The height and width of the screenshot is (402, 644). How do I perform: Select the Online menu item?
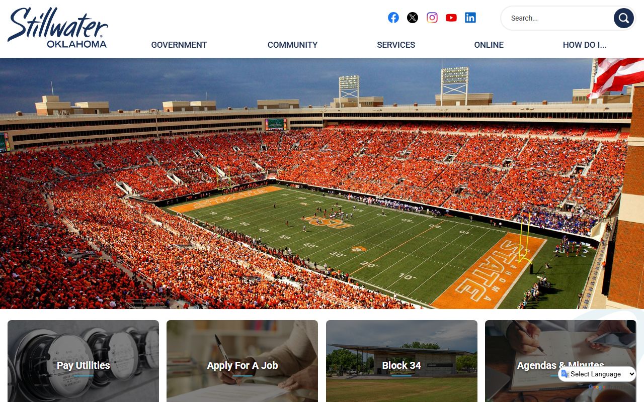tap(489, 45)
